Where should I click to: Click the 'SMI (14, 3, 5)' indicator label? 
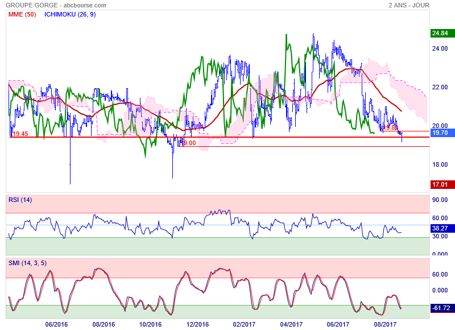(x=27, y=263)
